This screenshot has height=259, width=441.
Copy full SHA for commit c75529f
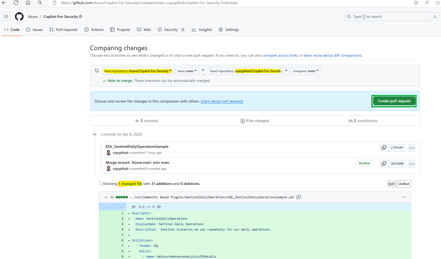point(384,148)
